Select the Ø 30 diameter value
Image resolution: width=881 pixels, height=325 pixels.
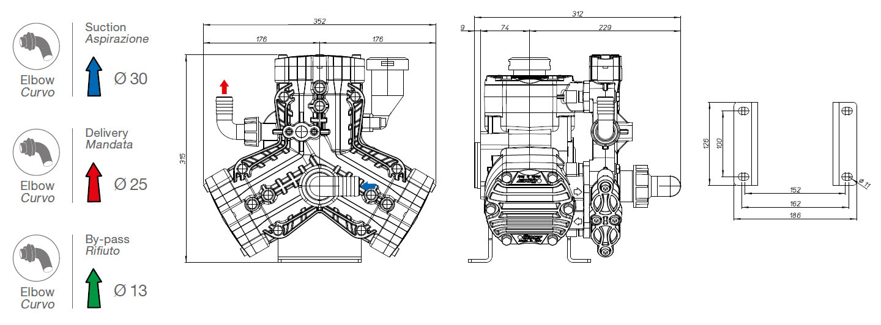click(130, 79)
